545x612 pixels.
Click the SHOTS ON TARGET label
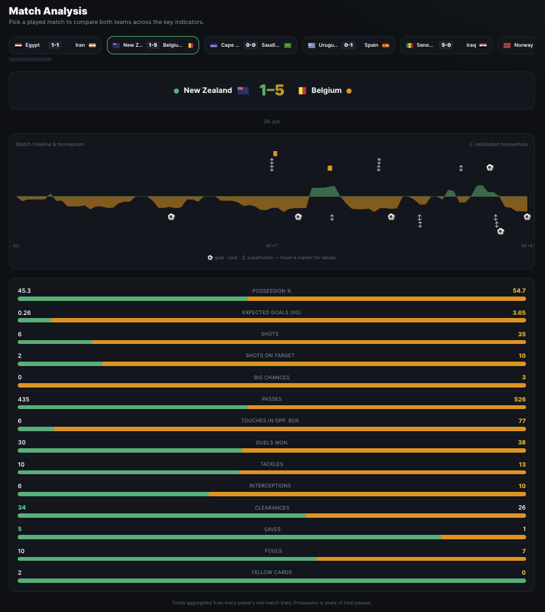(270, 355)
